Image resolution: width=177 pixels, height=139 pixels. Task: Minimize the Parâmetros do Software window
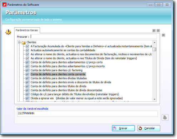click(151, 5)
